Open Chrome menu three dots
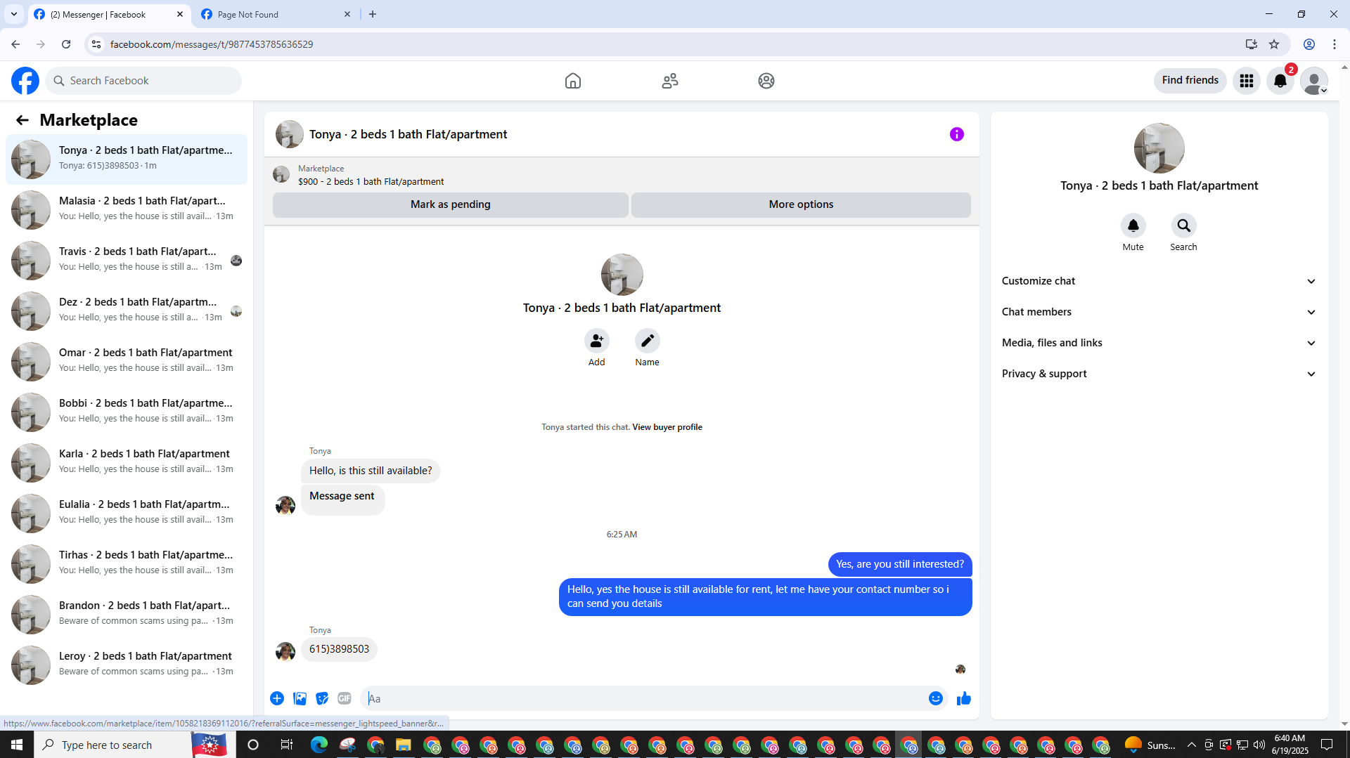 pyautogui.click(x=1335, y=44)
